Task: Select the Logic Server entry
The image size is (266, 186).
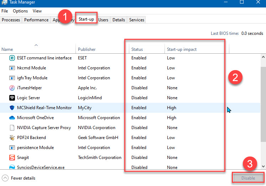Action: pyautogui.click(x=130, y=98)
